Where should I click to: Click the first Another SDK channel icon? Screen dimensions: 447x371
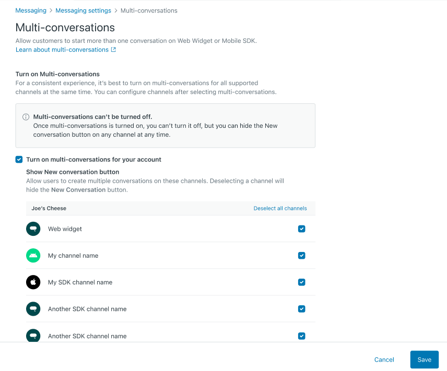click(33, 309)
